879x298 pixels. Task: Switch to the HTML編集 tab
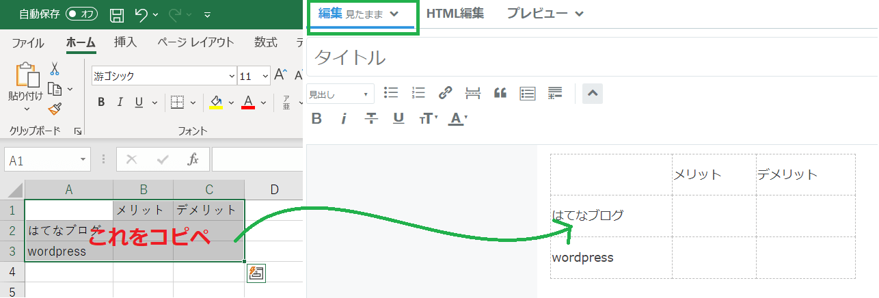click(x=455, y=13)
